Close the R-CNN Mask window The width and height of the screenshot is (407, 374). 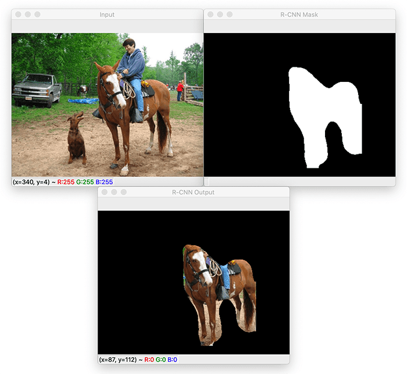pos(209,14)
